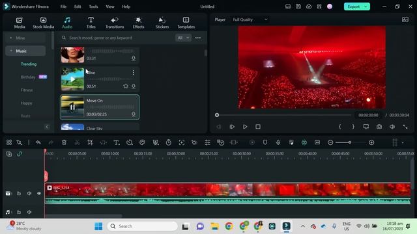
Task: Open the stopwatch duration tool
Action: 168,142
